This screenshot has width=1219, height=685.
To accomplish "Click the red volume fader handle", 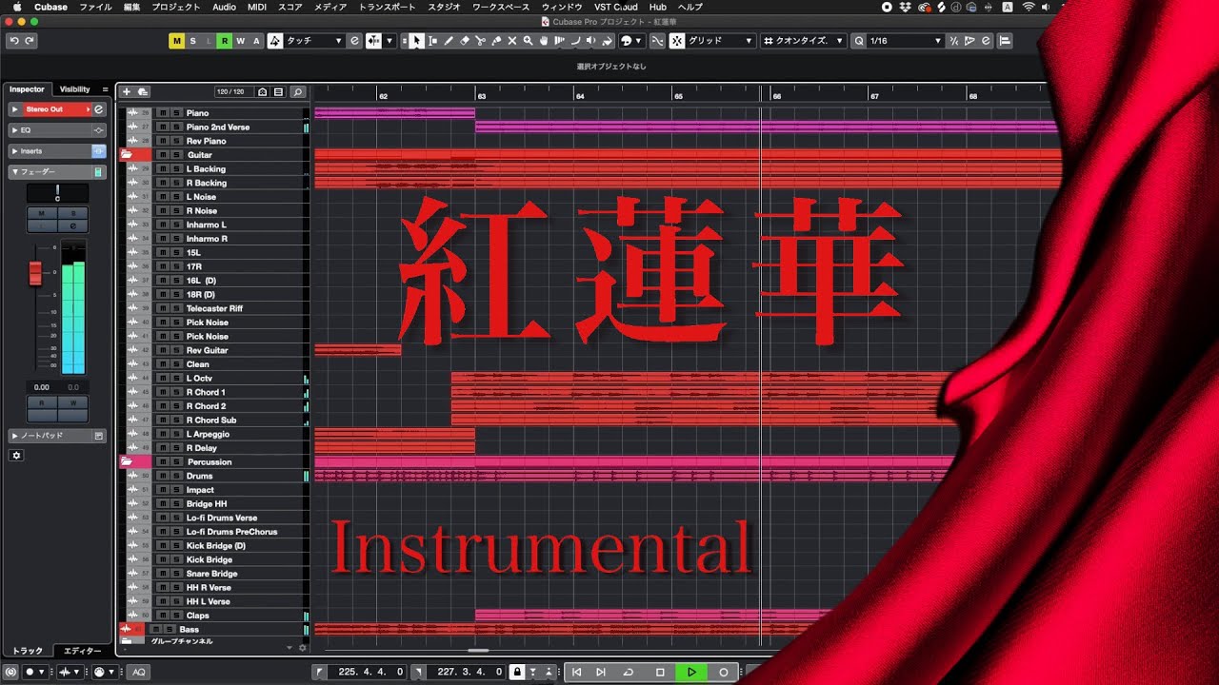I will point(35,273).
